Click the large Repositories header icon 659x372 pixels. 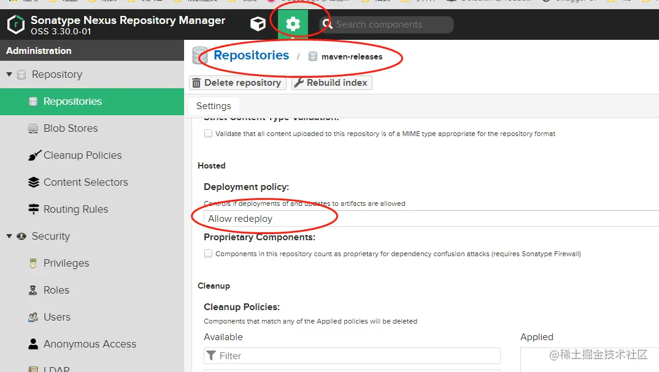tap(201, 55)
